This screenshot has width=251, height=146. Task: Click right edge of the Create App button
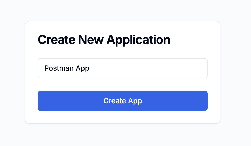[x=204, y=101]
